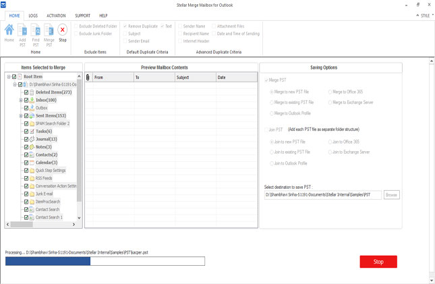Click the red Stop icon in the ribbon
This screenshot has width=435, height=284.
[63, 30]
